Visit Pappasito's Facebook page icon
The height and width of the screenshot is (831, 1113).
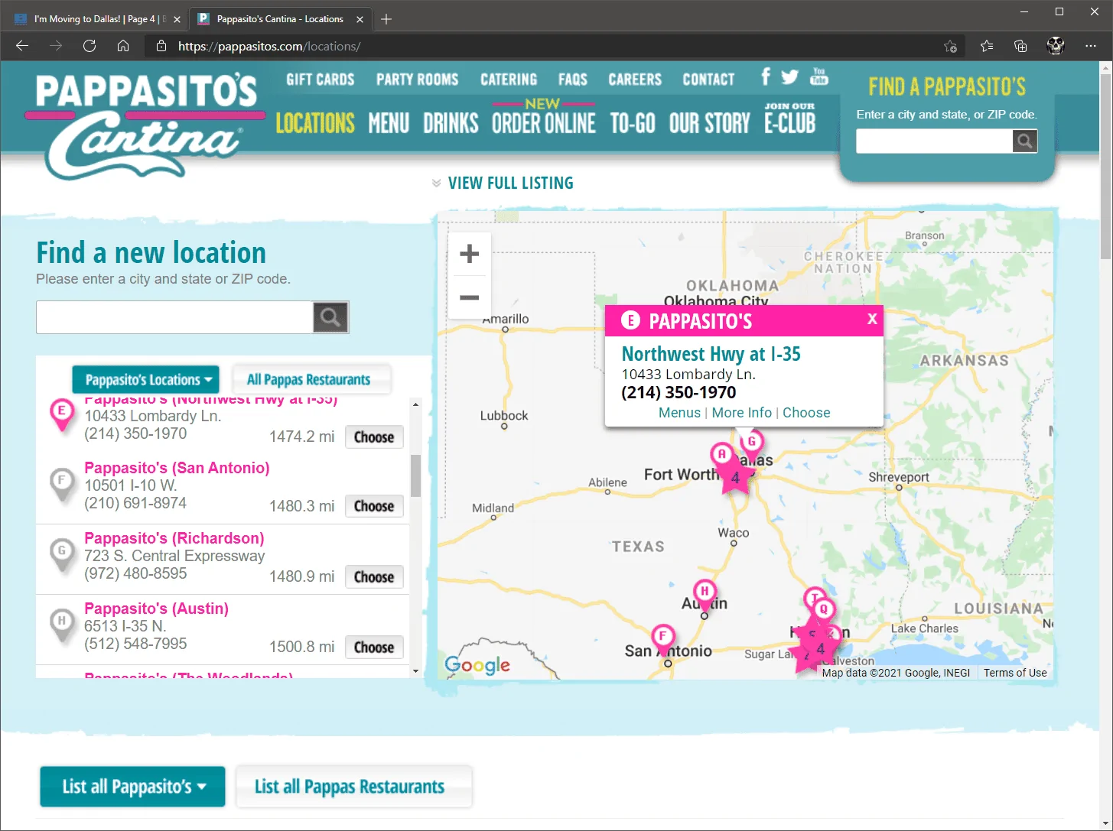click(x=766, y=76)
